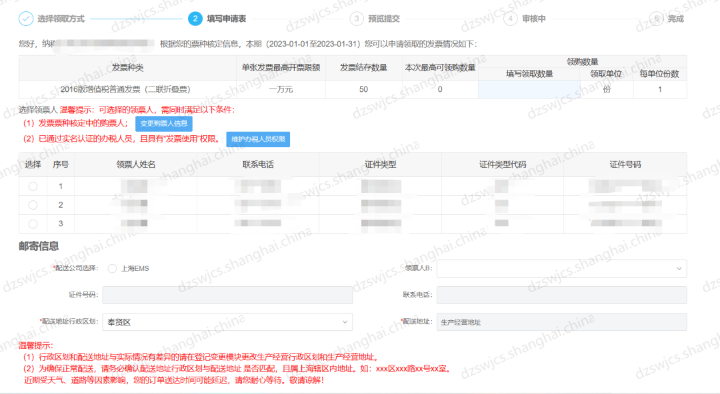
Task: Click sequence number 2 in recipient table
Action: (x=61, y=205)
